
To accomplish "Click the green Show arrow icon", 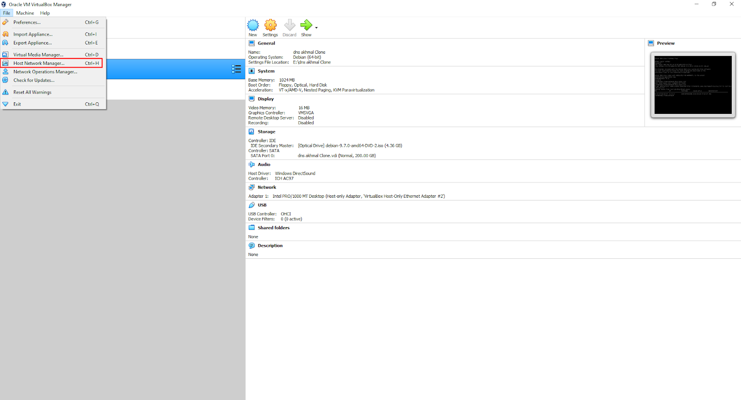I will [x=306, y=25].
